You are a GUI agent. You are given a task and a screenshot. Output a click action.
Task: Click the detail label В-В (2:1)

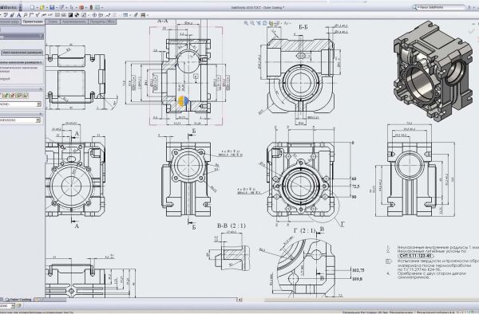[232, 226]
